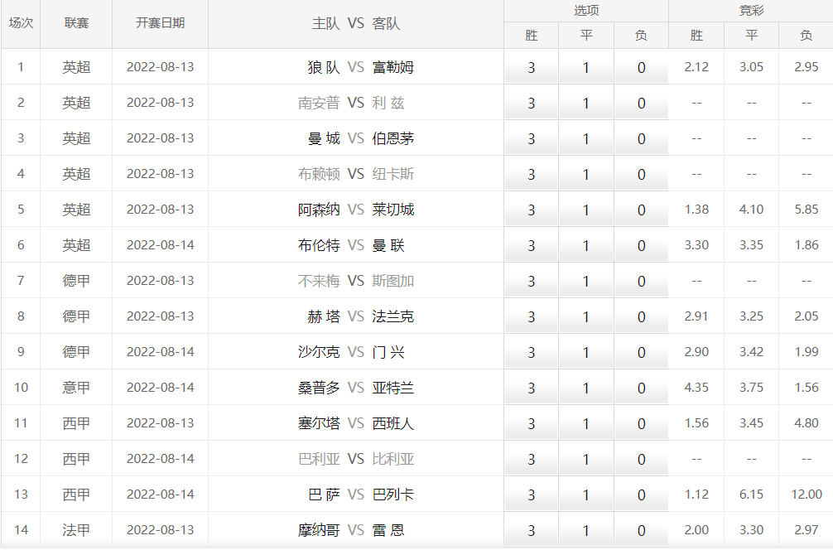The height and width of the screenshot is (550, 833).
Task: Click 竞彩 loss odds 12.00
Action: pyautogui.click(x=806, y=495)
